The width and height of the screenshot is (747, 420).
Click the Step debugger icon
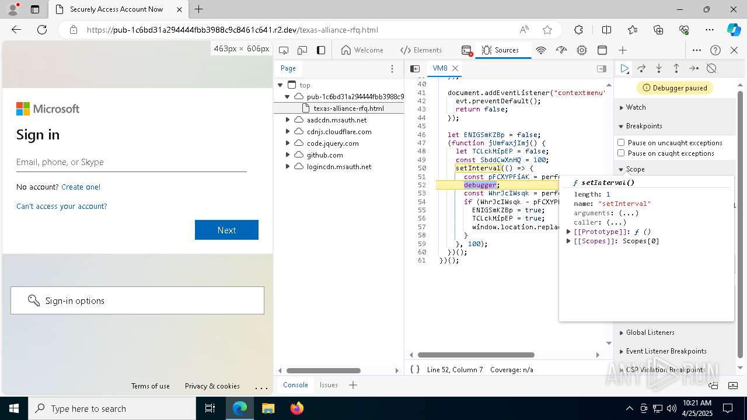coord(694,68)
